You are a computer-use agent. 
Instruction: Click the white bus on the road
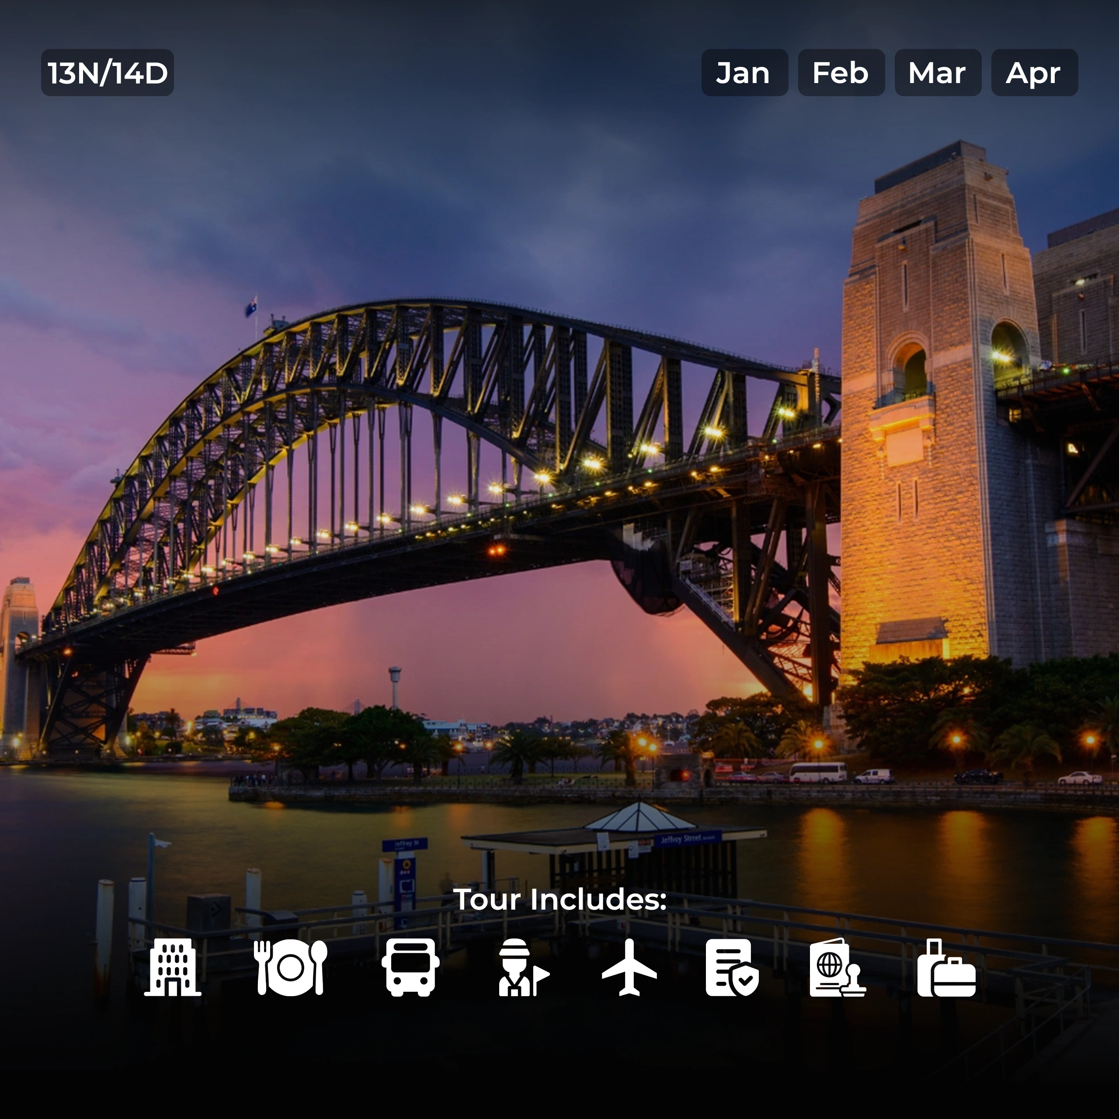(x=818, y=772)
